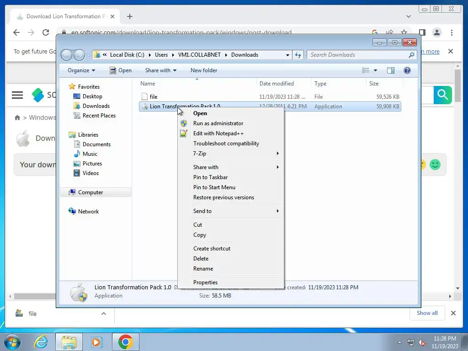This screenshot has height=351, width=468.
Task: Sort by Size column header
Action: (x=384, y=84)
